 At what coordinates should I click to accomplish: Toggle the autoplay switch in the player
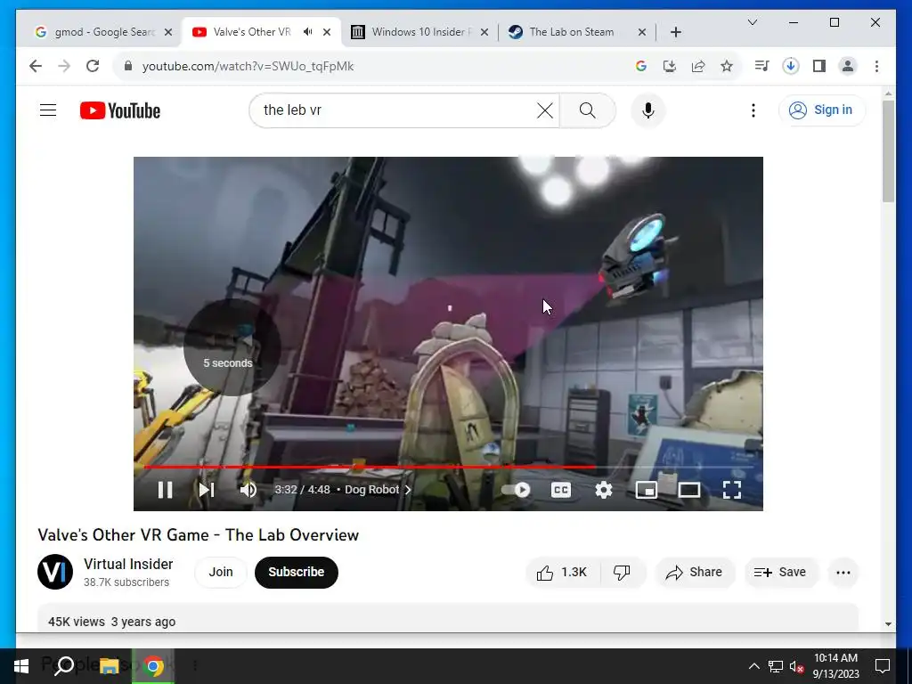(516, 490)
